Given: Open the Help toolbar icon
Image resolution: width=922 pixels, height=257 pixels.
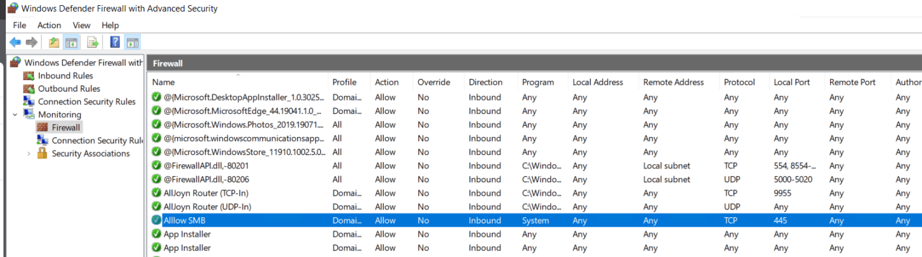Looking at the screenshot, I should coord(115,42).
